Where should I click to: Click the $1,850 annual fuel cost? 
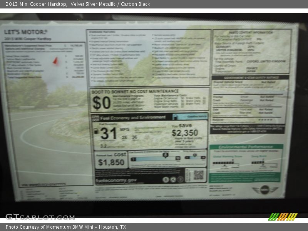click(x=111, y=162)
